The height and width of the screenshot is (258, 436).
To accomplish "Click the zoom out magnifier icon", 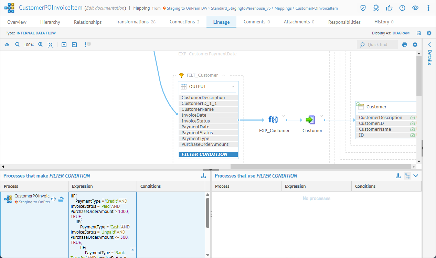I will tap(17, 45).
